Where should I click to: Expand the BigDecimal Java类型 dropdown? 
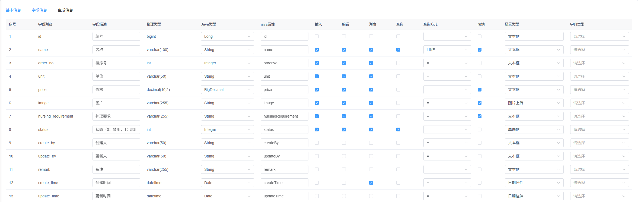pos(227,90)
